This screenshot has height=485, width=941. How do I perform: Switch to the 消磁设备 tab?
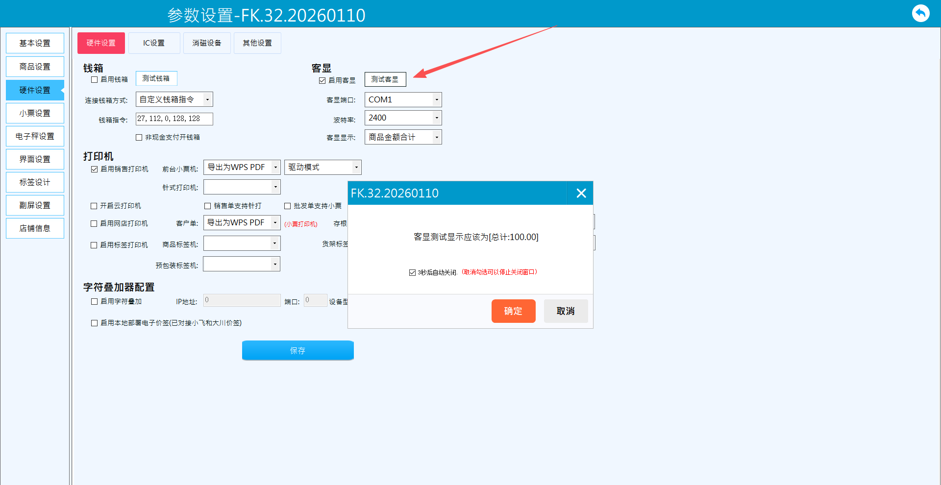pyautogui.click(x=207, y=44)
